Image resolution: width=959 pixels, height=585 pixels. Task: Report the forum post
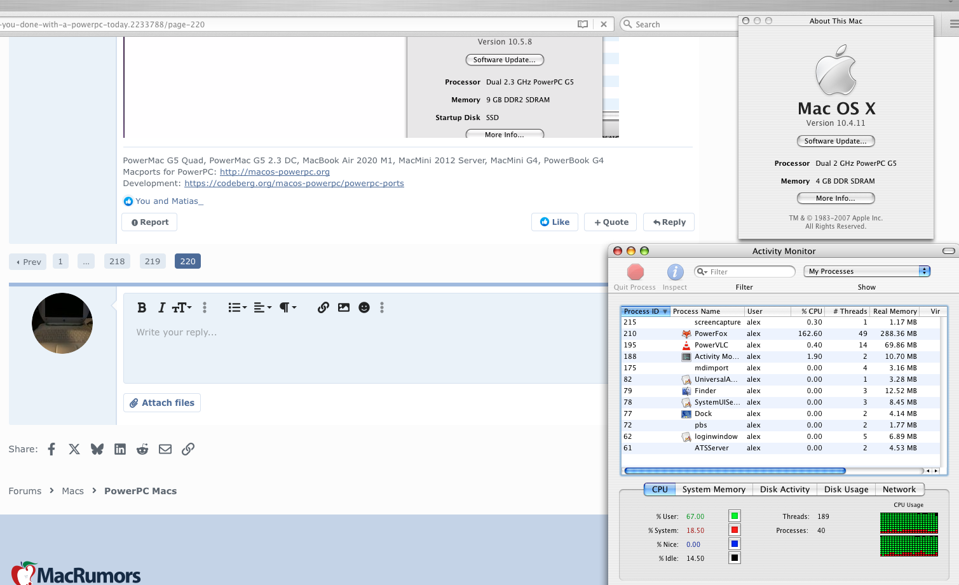pos(149,222)
